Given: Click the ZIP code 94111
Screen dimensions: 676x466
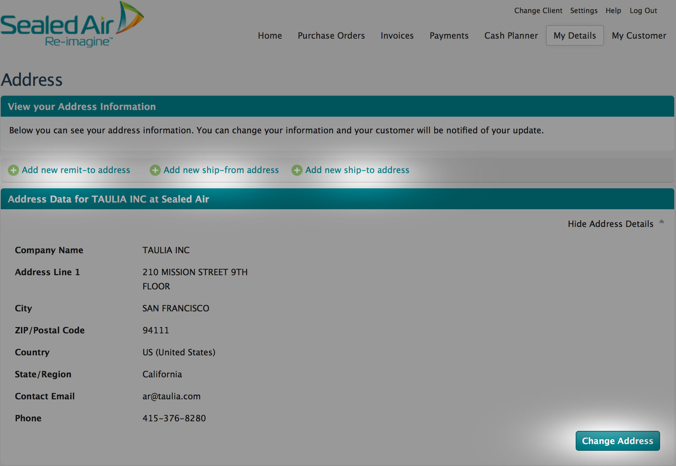Looking at the screenshot, I should pos(156,330).
